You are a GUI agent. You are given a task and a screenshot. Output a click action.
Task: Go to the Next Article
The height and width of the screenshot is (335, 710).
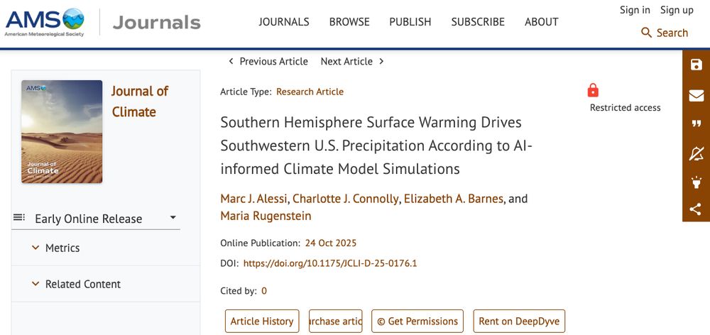(x=352, y=62)
